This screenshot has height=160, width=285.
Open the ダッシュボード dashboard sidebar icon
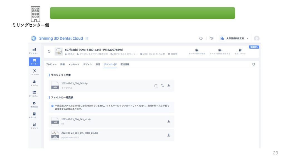click(34, 51)
